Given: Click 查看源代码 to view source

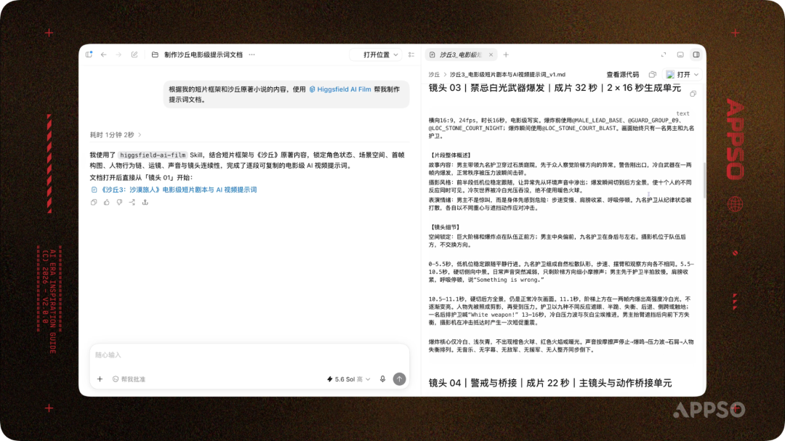Looking at the screenshot, I should pos(622,75).
